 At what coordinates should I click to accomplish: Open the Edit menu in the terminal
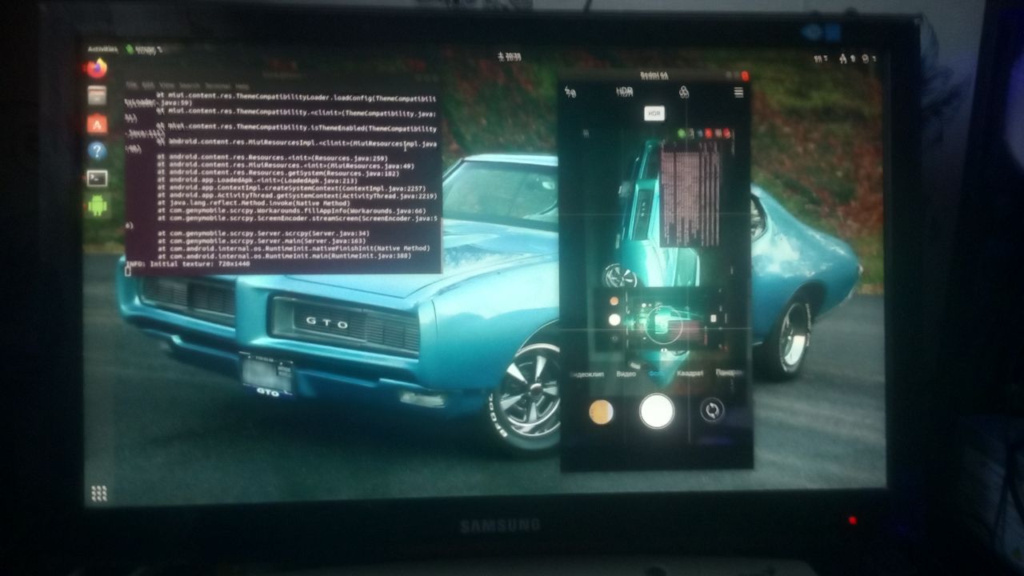pos(147,84)
